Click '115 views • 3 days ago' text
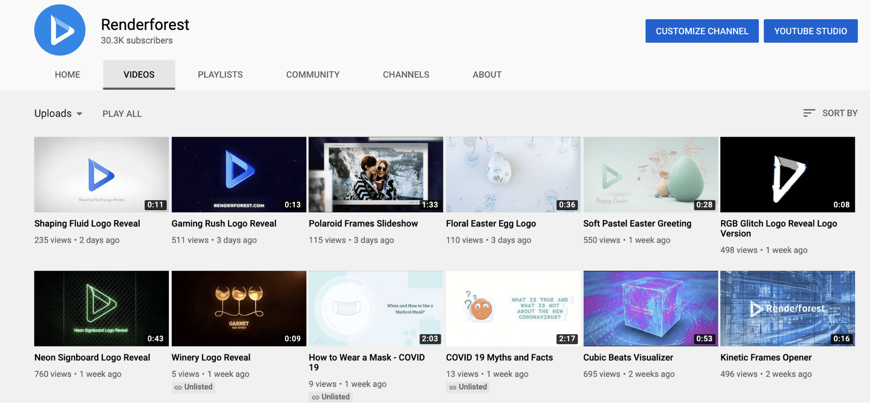870x403 pixels. coord(351,240)
